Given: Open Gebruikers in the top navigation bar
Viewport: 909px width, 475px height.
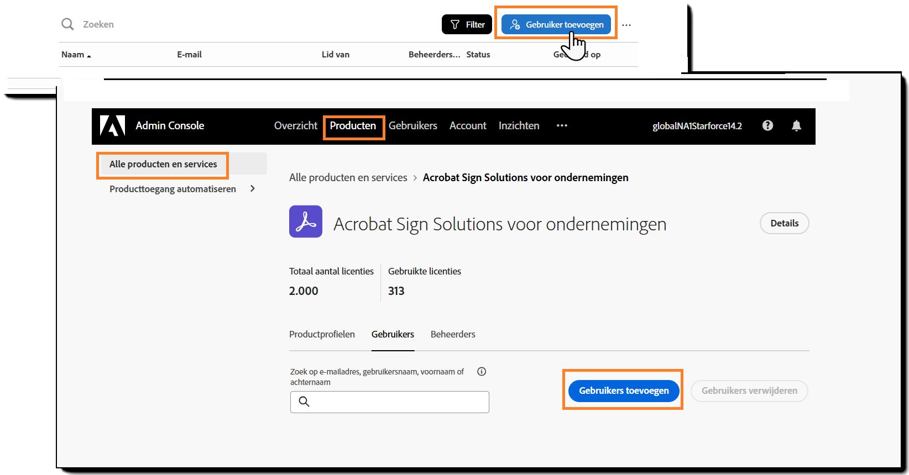Looking at the screenshot, I should point(413,125).
